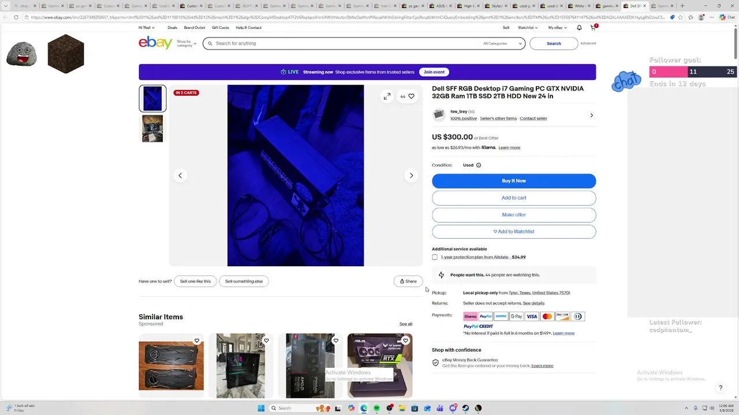739x415 pixels.
Task: Click the Share button
Action: (x=408, y=281)
